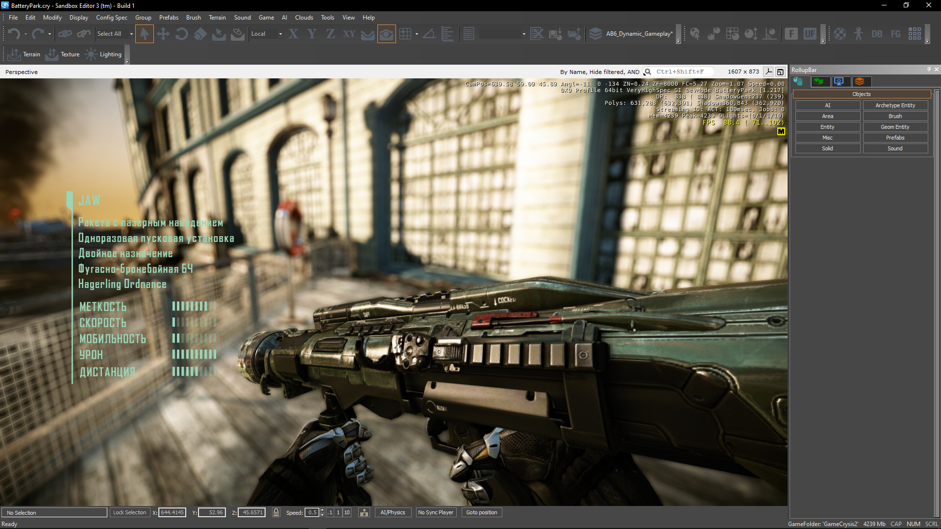Screen dimensions: 941x529
Task: Switch to RollupBar layers tab icon
Action: (860, 81)
